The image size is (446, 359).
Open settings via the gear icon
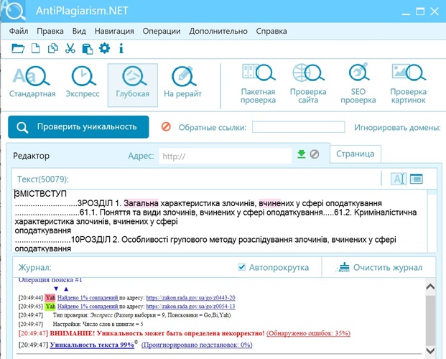point(104,48)
